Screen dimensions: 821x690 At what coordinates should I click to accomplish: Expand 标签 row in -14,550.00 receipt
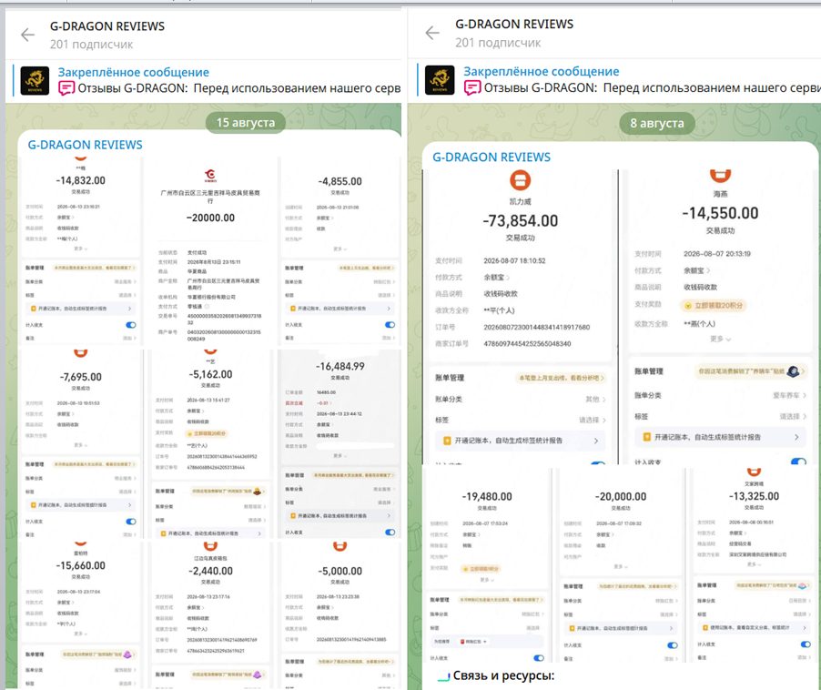click(x=720, y=417)
